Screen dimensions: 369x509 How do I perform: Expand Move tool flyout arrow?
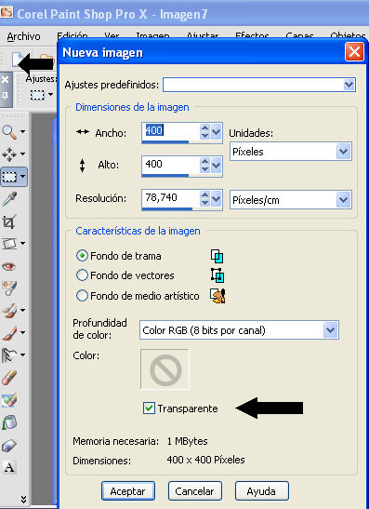tap(22, 154)
